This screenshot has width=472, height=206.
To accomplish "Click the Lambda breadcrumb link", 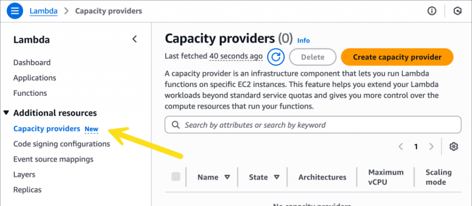I will [x=43, y=11].
